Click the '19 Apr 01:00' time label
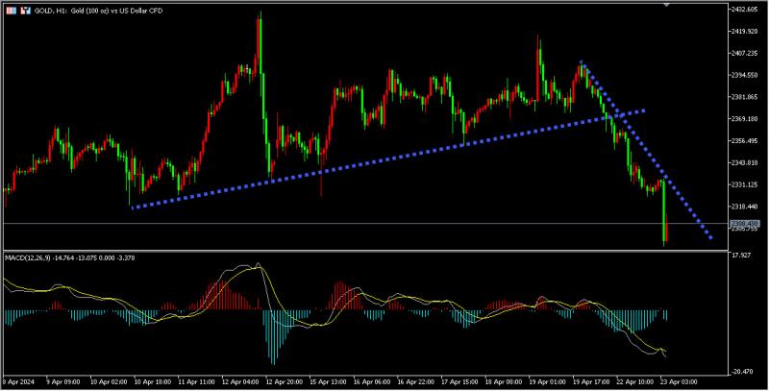769x391 pixels. point(548,381)
